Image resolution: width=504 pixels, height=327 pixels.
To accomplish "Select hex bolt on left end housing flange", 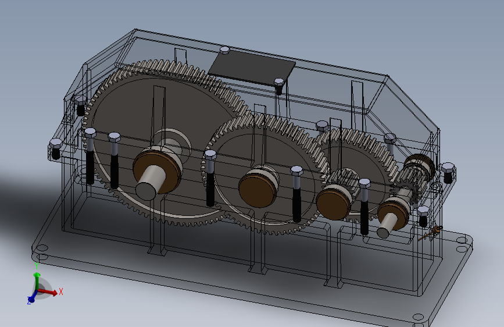I will [56, 149].
